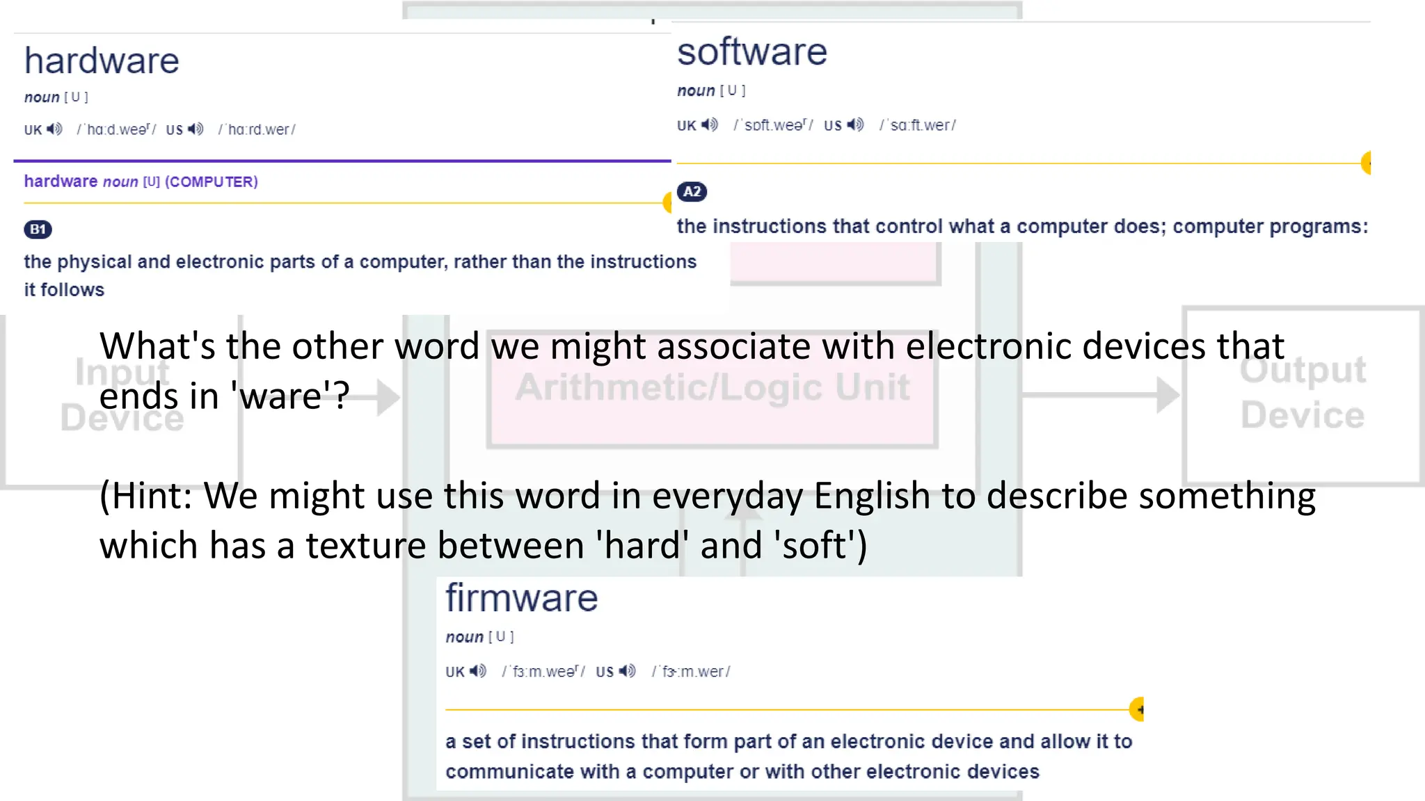Screen dimensions: 1425x801
Task: Play the UK pronunciation of firmware
Action: [x=477, y=671]
